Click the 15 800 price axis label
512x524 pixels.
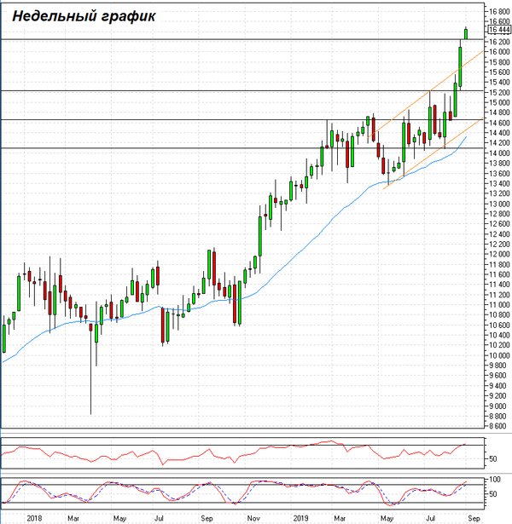click(499, 62)
